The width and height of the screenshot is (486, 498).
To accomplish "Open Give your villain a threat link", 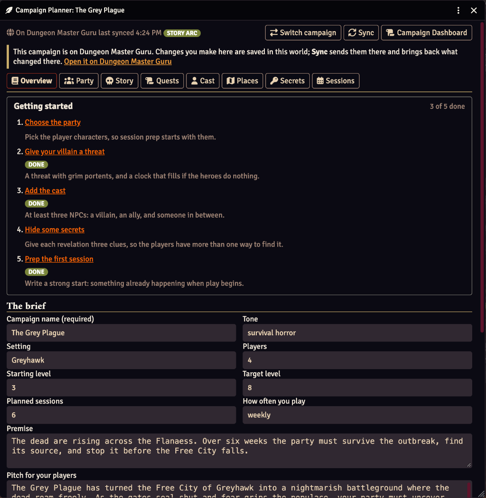I will (x=65, y=152).
